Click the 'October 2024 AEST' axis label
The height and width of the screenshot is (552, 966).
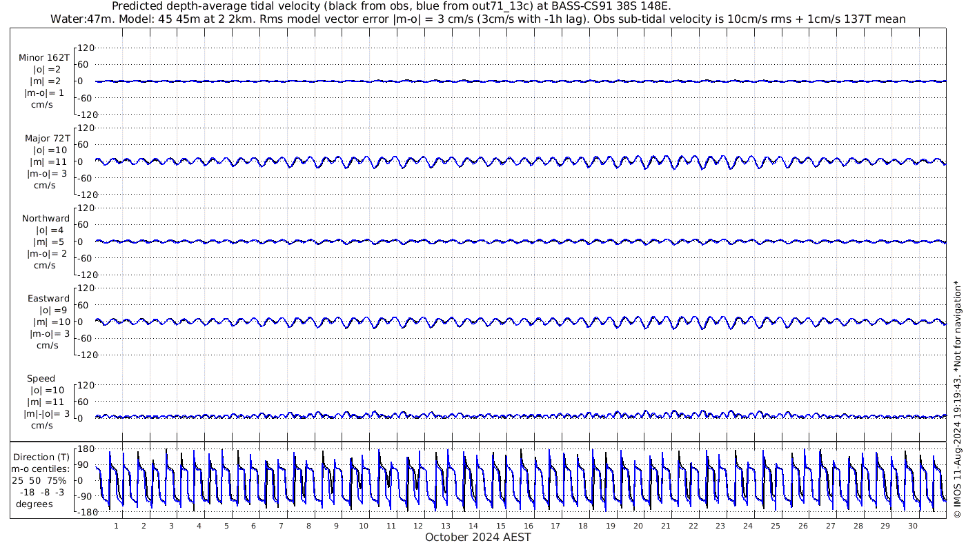click(478, 537)
